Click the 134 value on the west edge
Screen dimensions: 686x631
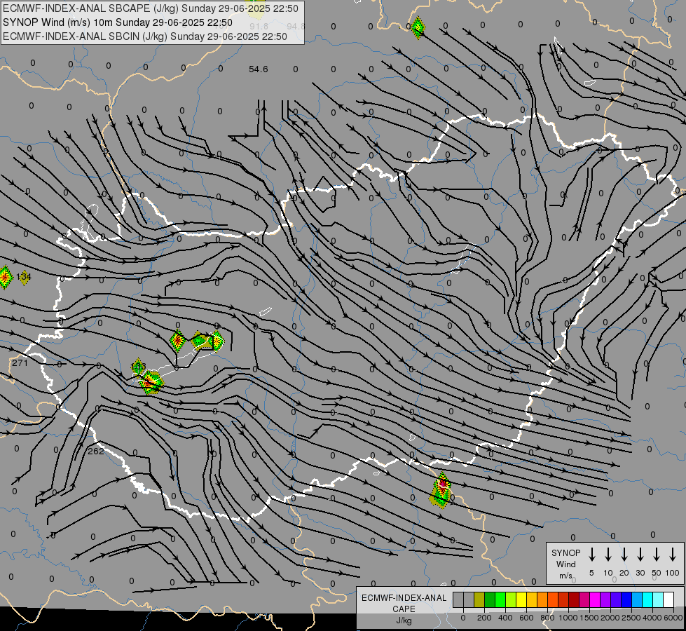coord(24,277)
